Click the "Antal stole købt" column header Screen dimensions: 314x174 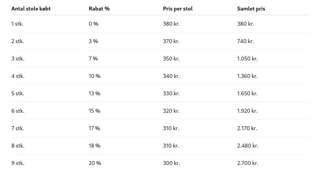[31, 9]
